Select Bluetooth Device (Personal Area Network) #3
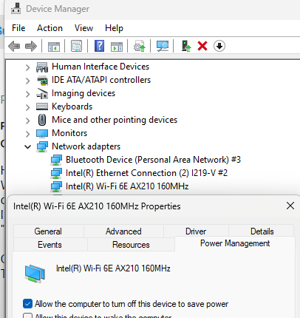This screenshot has height=318, width=300. [x=153, y=160]
